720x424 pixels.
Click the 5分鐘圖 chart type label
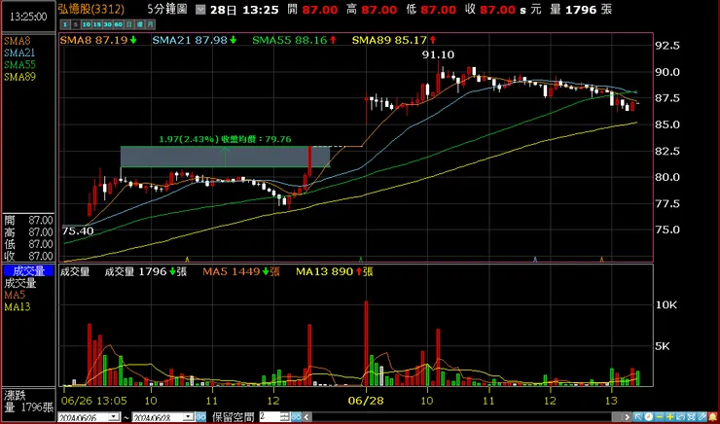(167, 10)
